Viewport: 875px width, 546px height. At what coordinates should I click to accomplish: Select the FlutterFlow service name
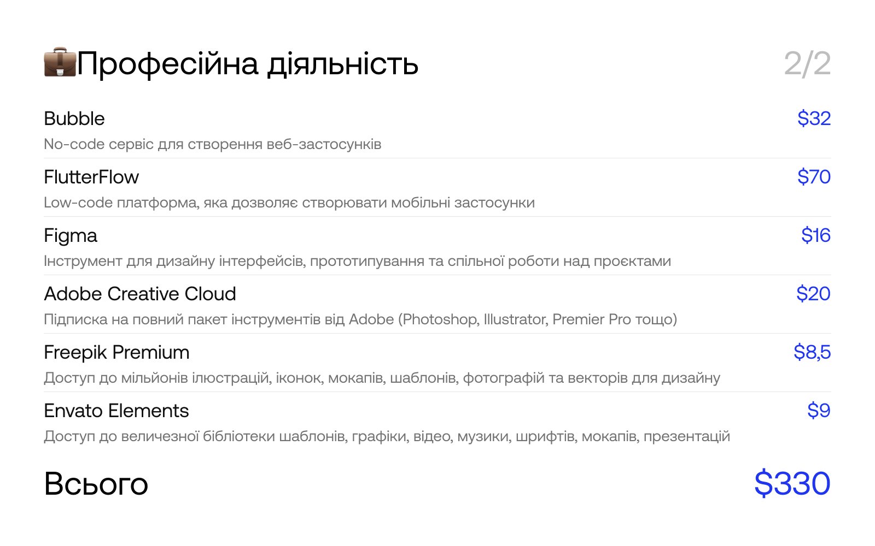(x=91, y=177)
